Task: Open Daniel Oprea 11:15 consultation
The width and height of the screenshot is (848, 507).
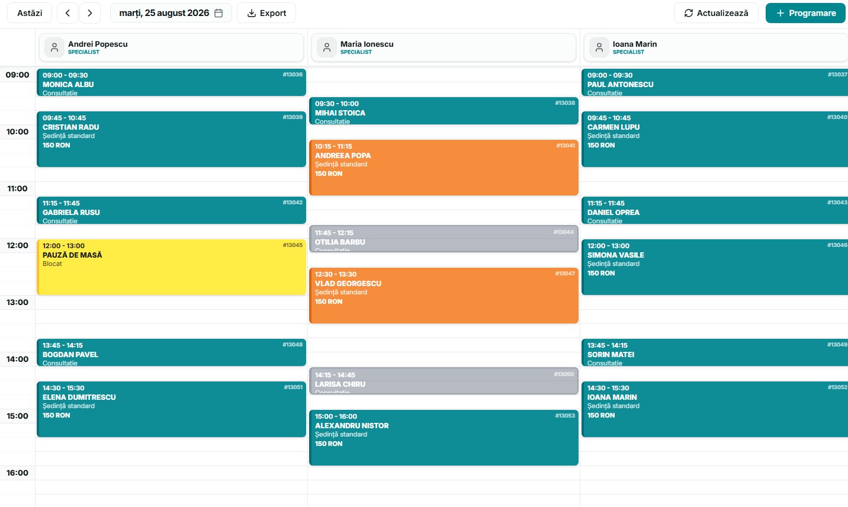Action: (715, 210)
